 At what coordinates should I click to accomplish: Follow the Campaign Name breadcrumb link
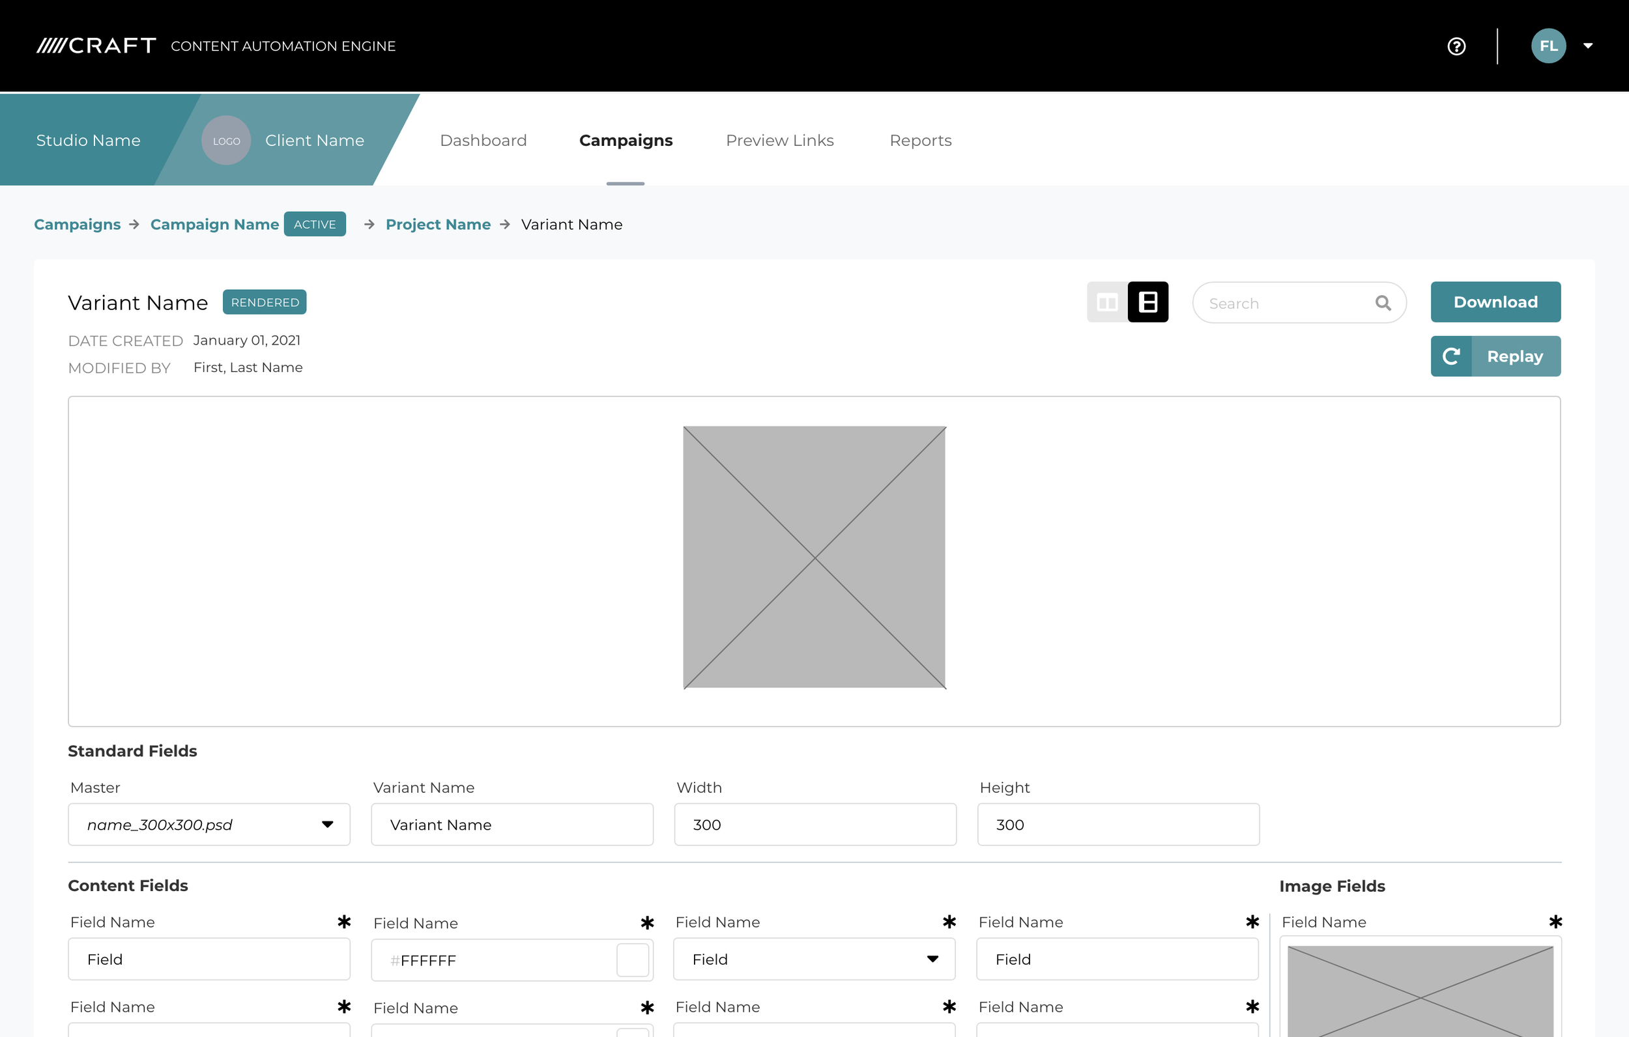click(214, 225)
